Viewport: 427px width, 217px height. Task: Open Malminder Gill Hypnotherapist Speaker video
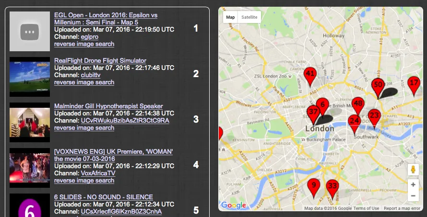point(108,106)
